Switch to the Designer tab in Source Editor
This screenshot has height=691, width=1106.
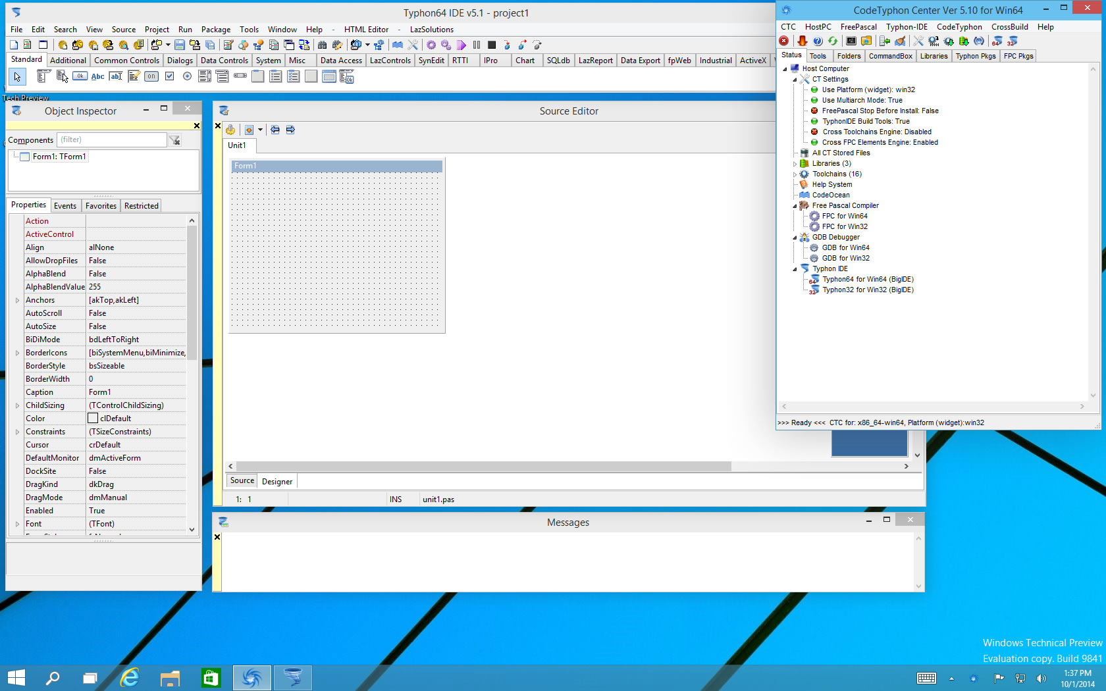(x=277, y=482)
